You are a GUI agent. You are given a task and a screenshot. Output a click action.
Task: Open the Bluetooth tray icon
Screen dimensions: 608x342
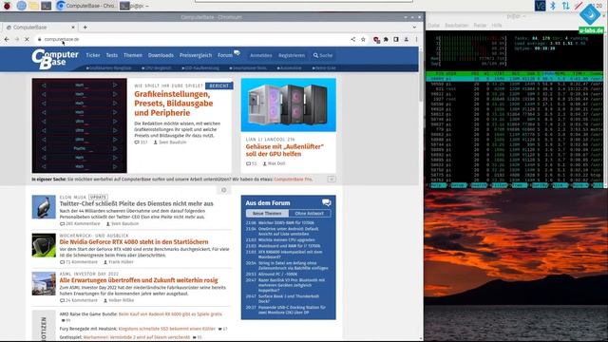click(x=553, y=6)
